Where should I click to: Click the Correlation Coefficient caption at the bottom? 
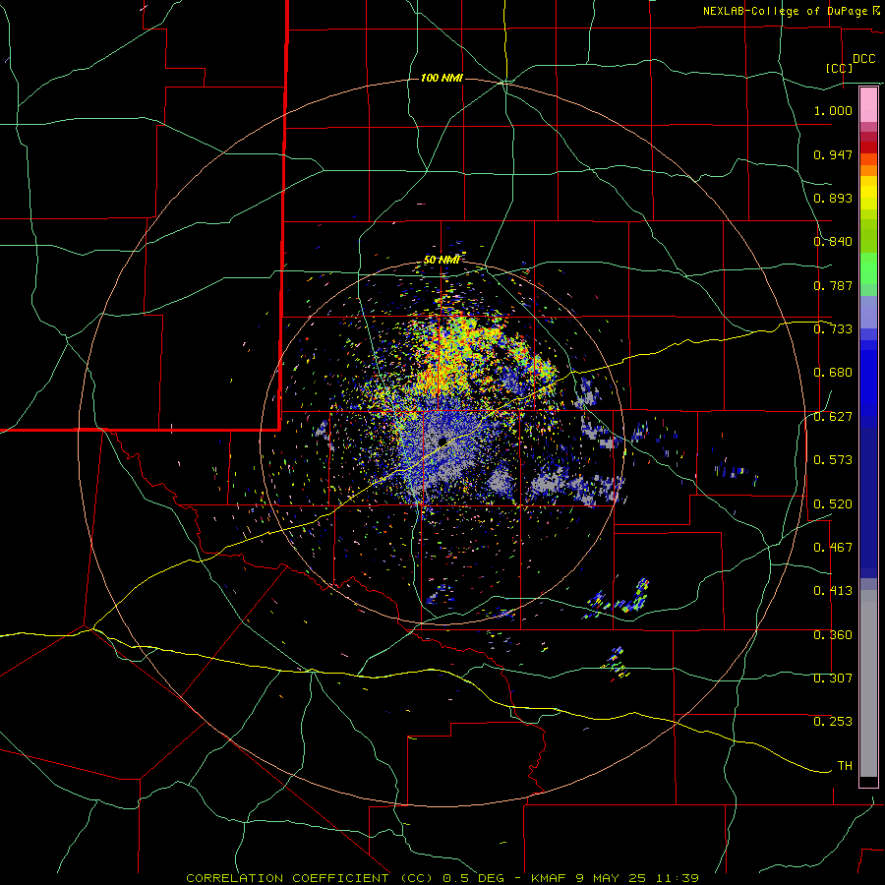pos(442,878)
